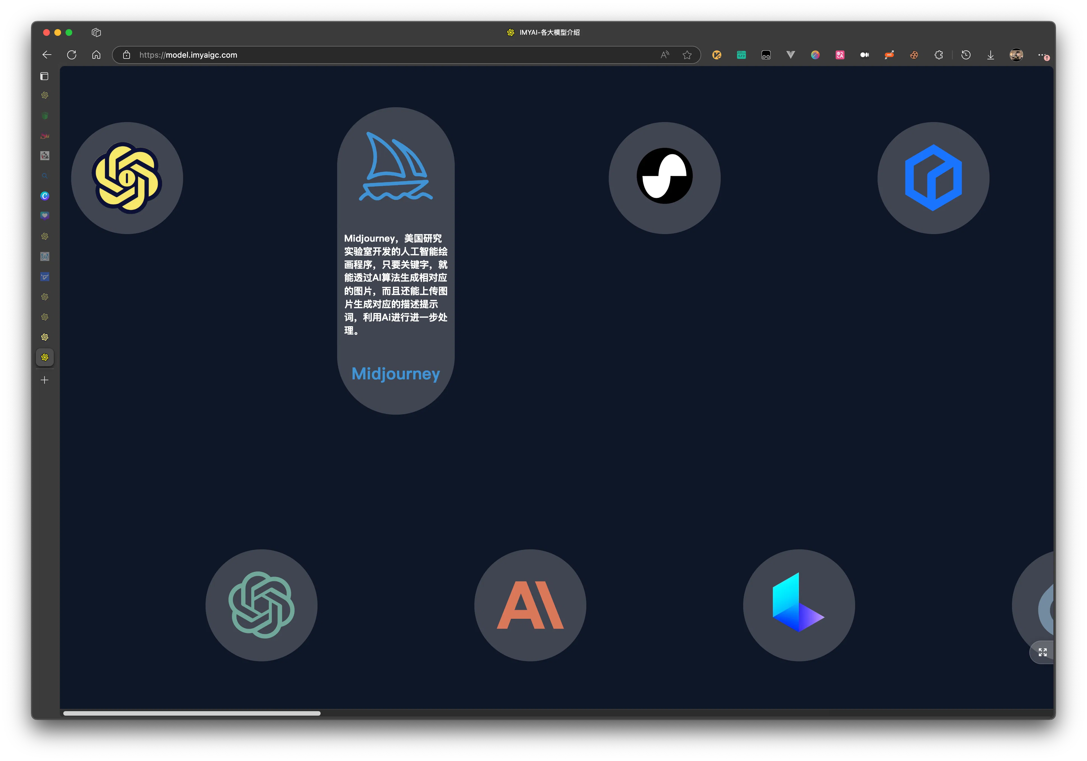
Task: Click the address bar showing model.imyaigc.com
Action: (x=406, y=55)
